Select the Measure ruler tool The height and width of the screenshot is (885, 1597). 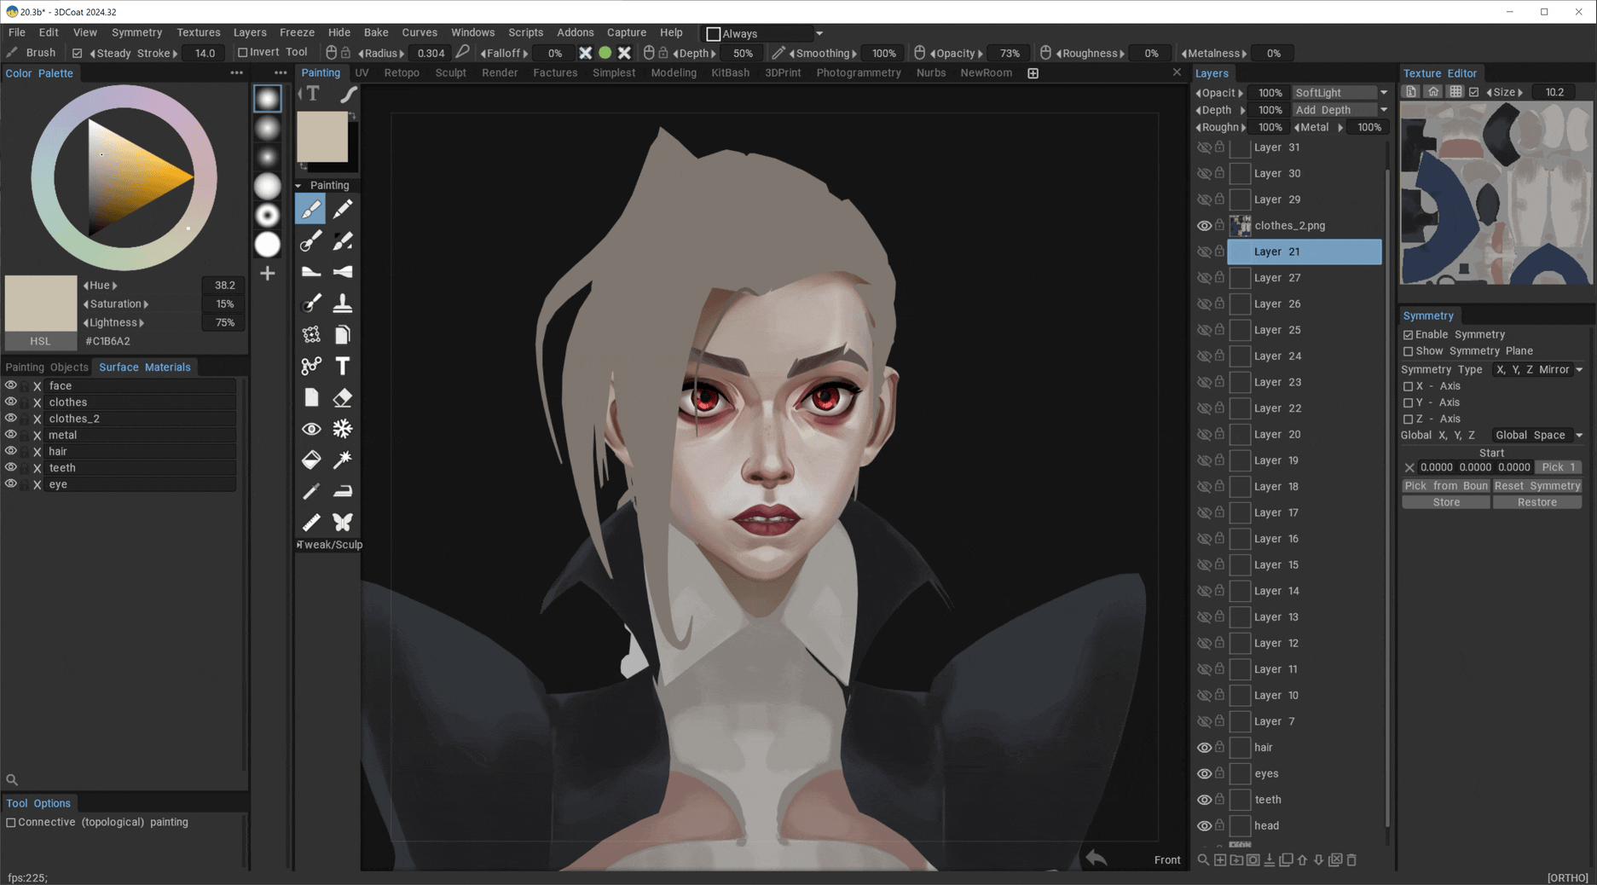[x=311, y=522]
